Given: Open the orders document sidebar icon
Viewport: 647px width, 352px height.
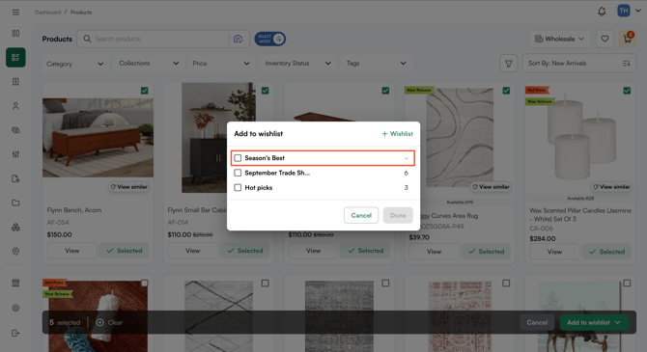Looking at the screenshot, I should (x=15, y=82).
